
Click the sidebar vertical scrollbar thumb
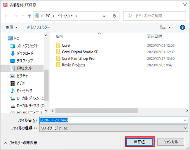tap(46, 85)
